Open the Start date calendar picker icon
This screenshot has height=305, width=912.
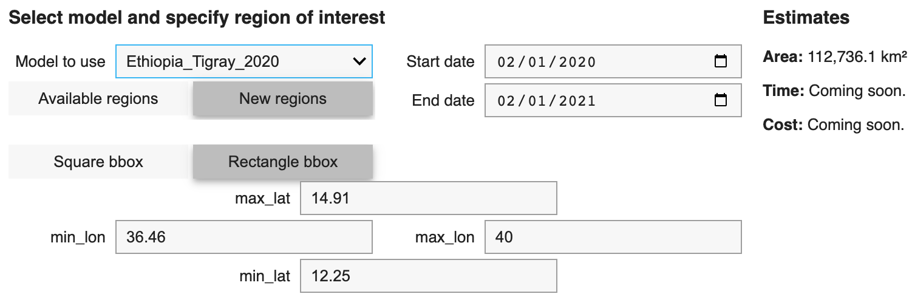(721, 61)
